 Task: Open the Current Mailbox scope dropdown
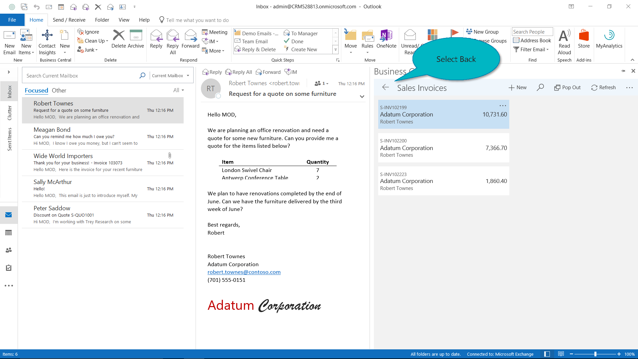(170, 76)
